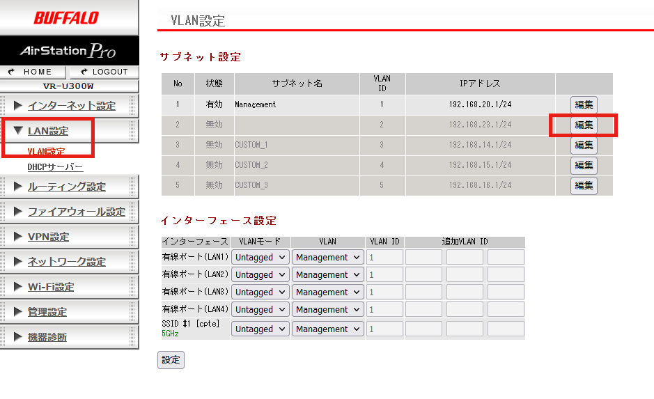
Task: Click the 設定 apply button
Action: click(x=171, y=360)
